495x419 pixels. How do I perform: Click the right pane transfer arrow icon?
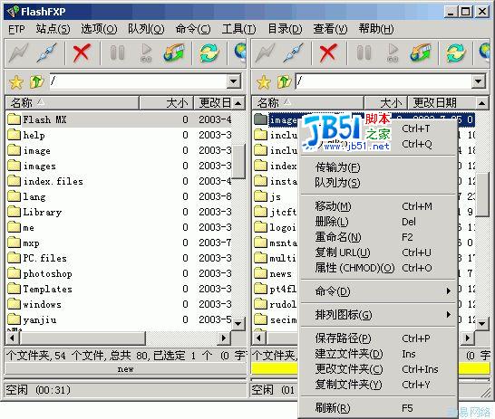click(421, 52)
